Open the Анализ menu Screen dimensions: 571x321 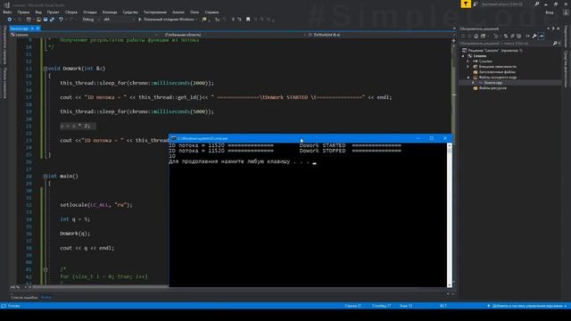pyautogui.click(x=178, y=12)
